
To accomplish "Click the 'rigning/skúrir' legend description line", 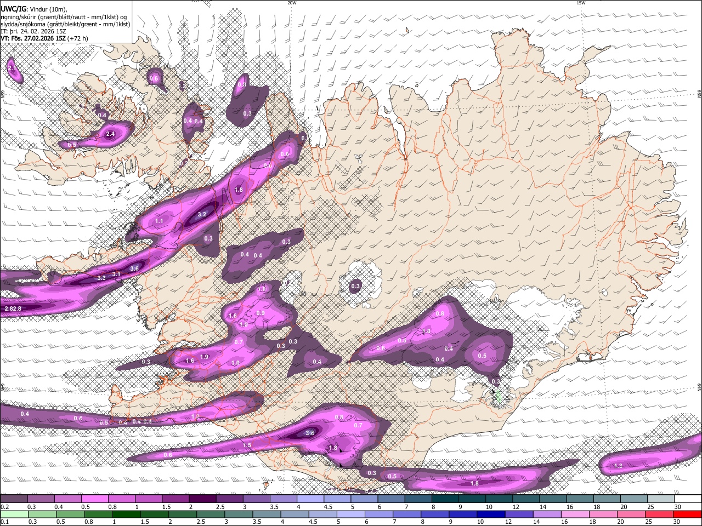I will [64, 17].
